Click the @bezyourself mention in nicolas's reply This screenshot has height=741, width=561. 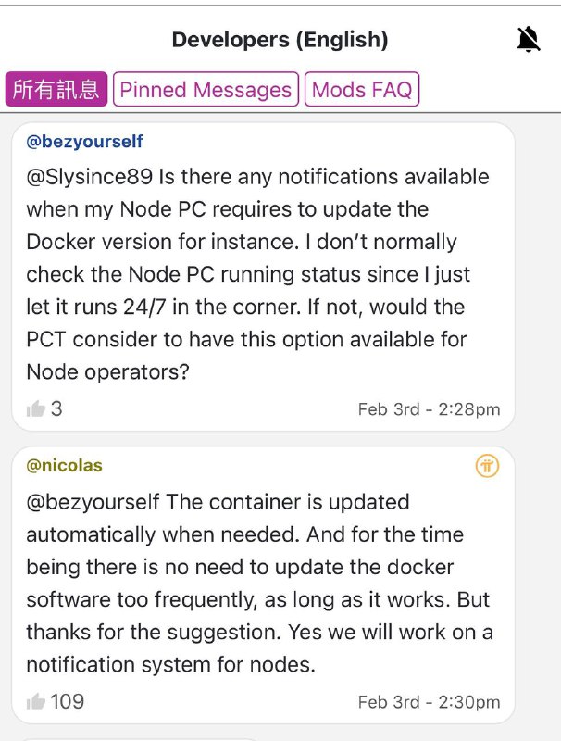(x=93, y=502)
